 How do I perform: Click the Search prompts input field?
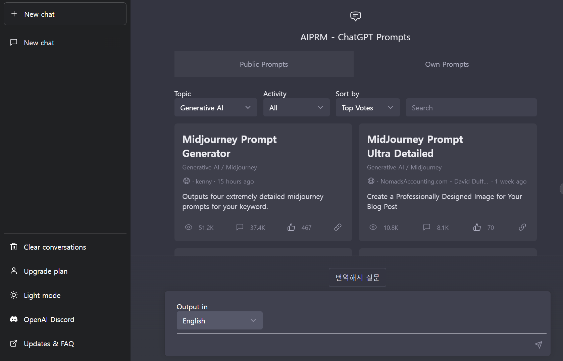click(x=471, y=107)
